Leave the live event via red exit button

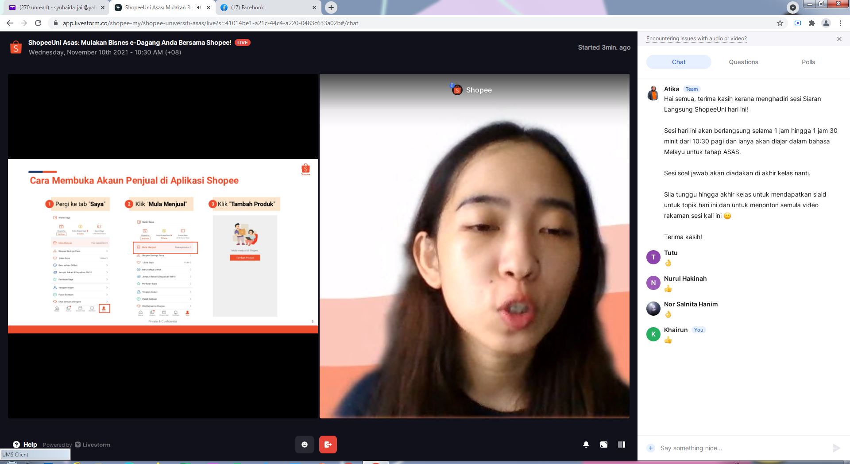[328, 445]
